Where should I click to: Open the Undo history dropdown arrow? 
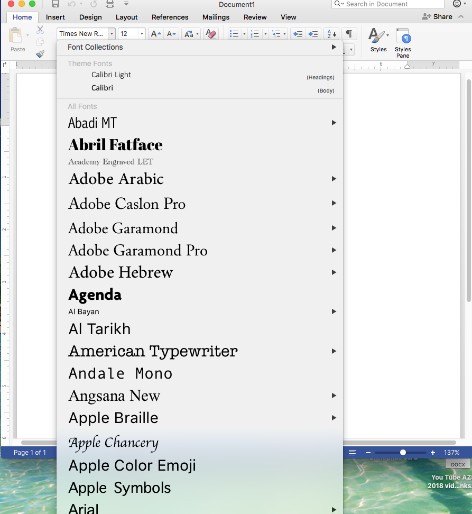point(81,4)
